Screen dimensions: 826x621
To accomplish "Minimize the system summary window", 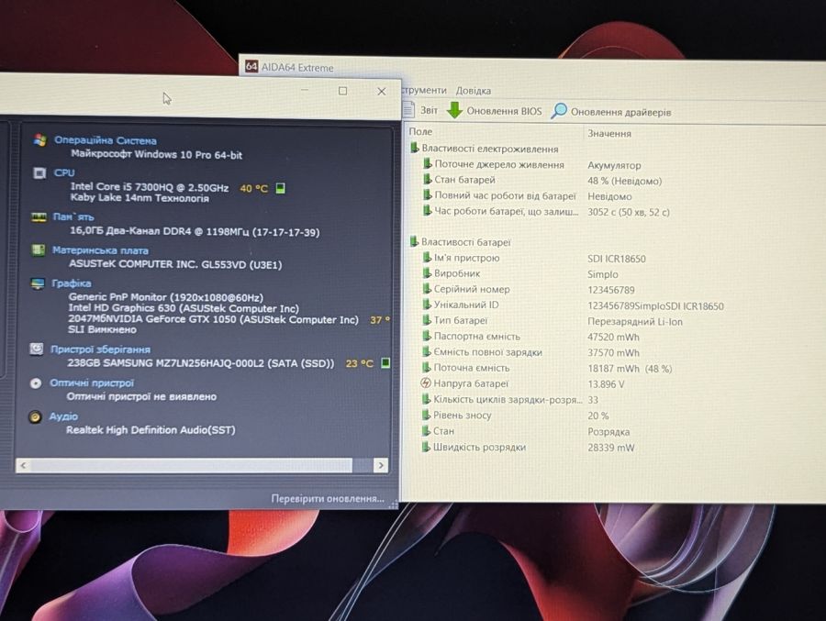I will [305, 91].
